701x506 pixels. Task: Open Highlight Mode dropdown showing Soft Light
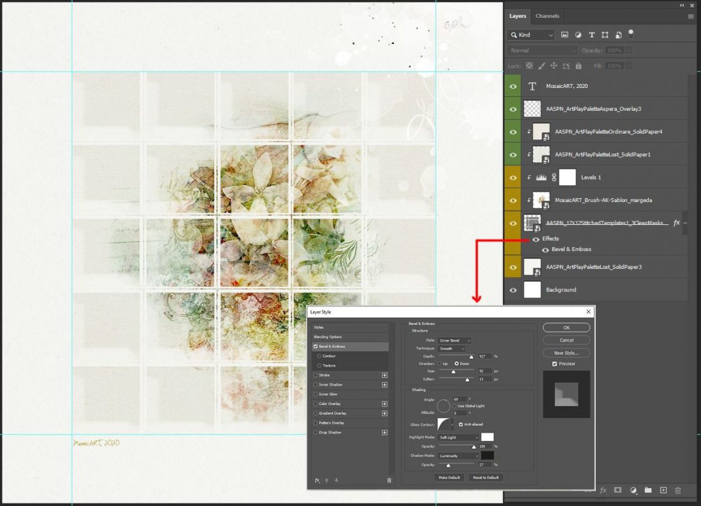(x=459, y=437)
